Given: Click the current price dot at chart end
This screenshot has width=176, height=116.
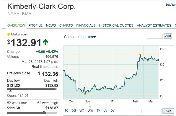Looking at the screenshot, I should click(158, 60).
